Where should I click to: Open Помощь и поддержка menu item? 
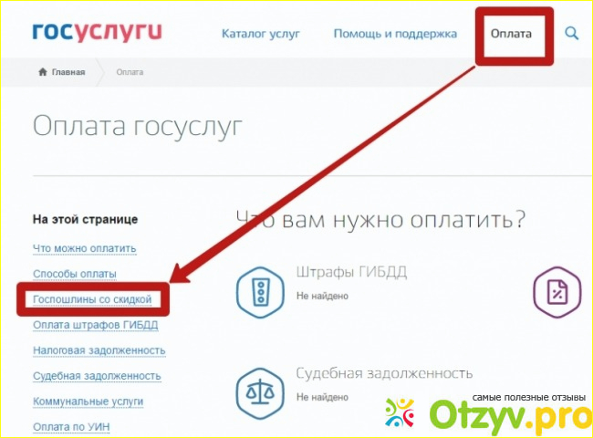pos(395,34)
